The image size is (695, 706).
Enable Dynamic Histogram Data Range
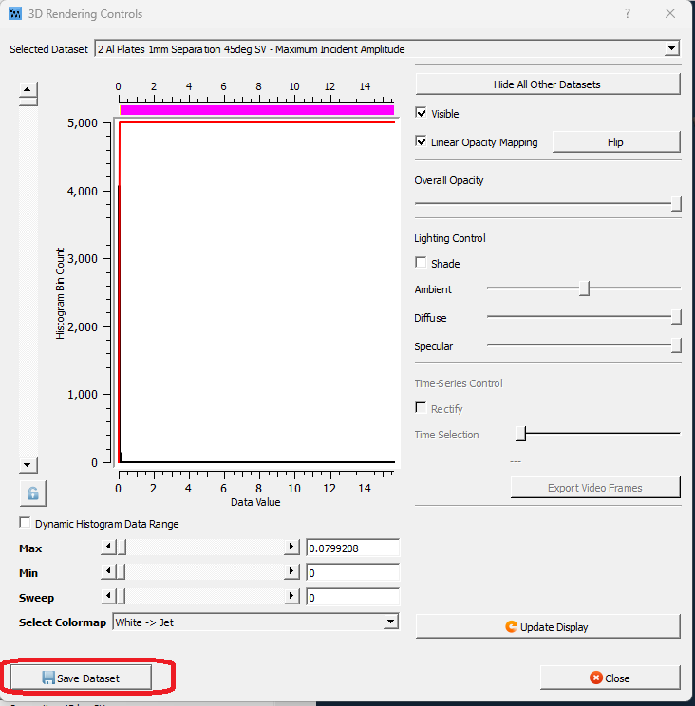click(x=25, y=524)
